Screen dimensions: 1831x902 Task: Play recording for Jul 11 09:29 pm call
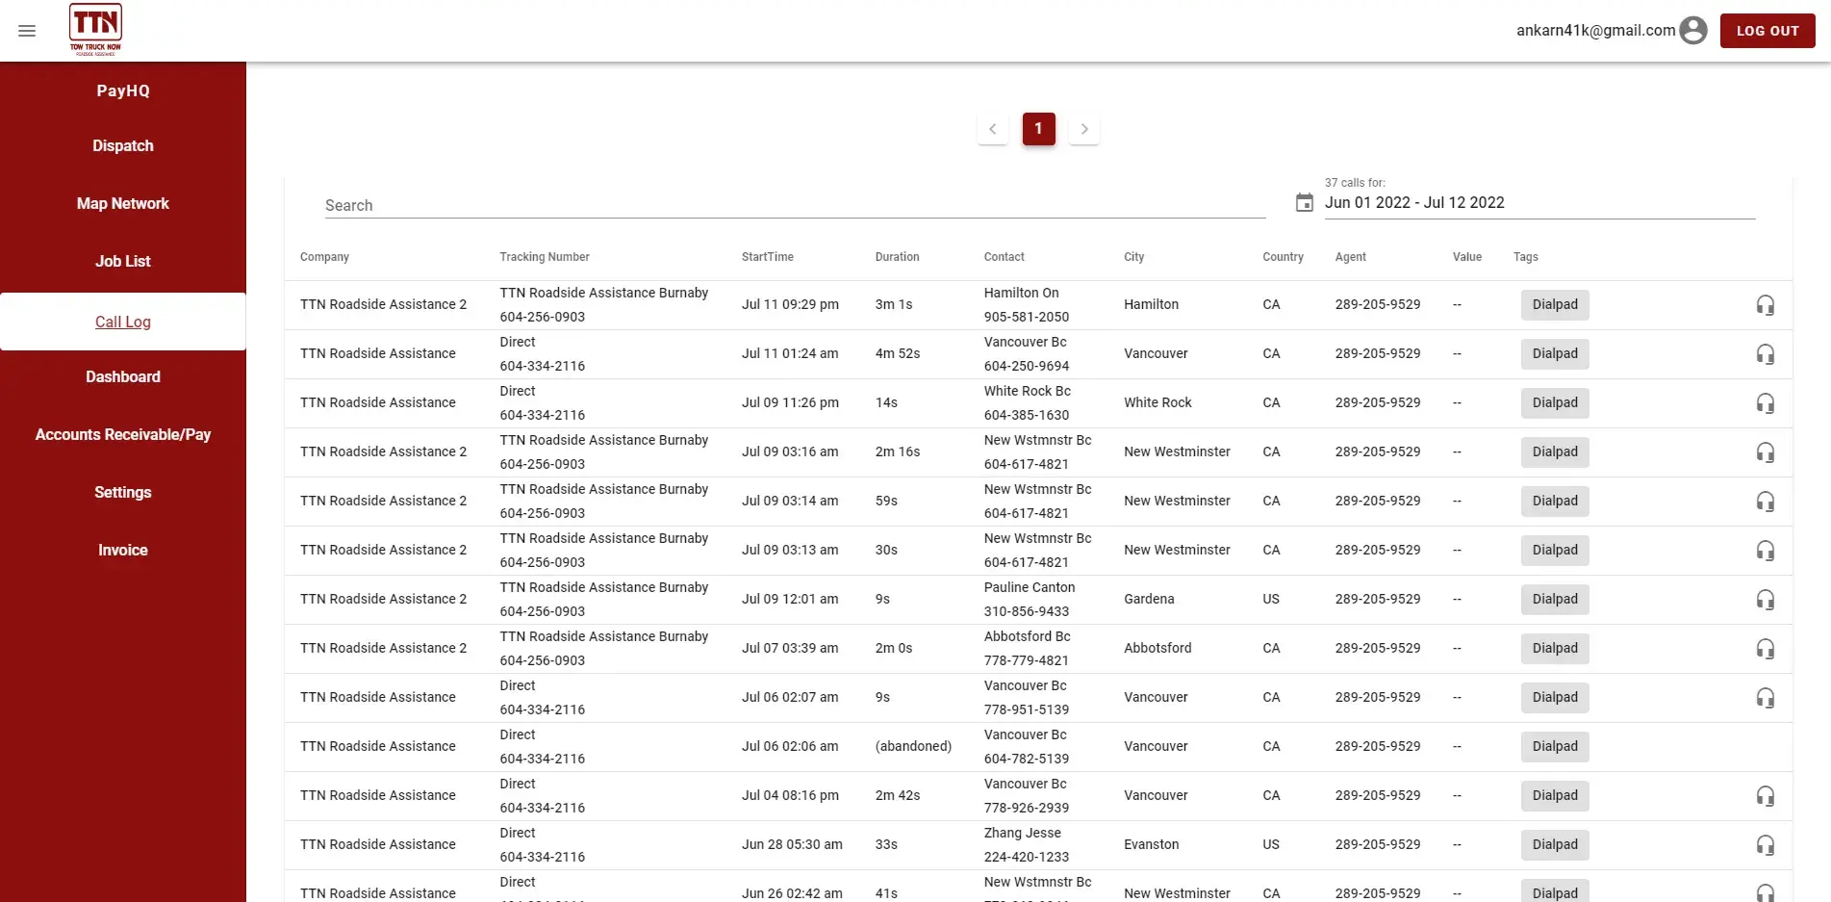click(x=1765, y=305)
